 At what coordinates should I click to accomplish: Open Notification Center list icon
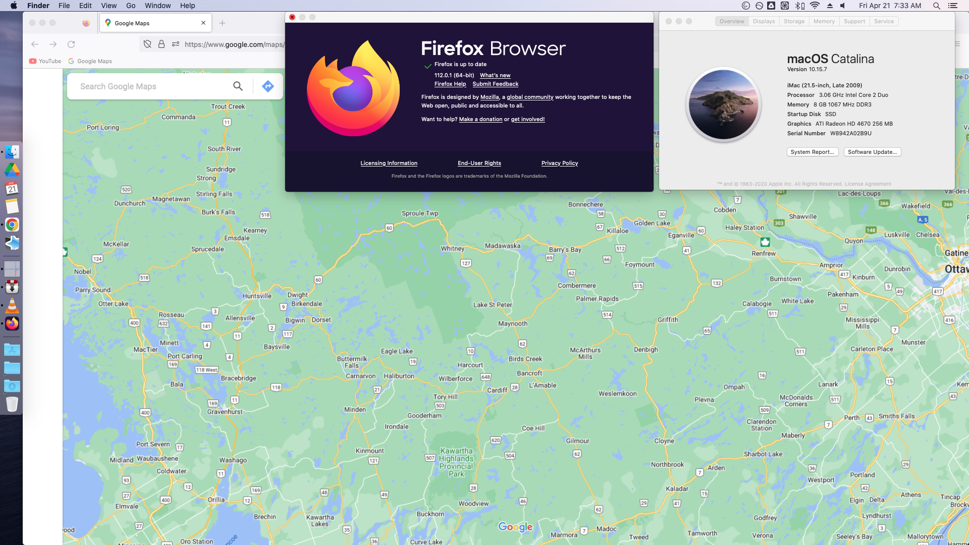952,6
